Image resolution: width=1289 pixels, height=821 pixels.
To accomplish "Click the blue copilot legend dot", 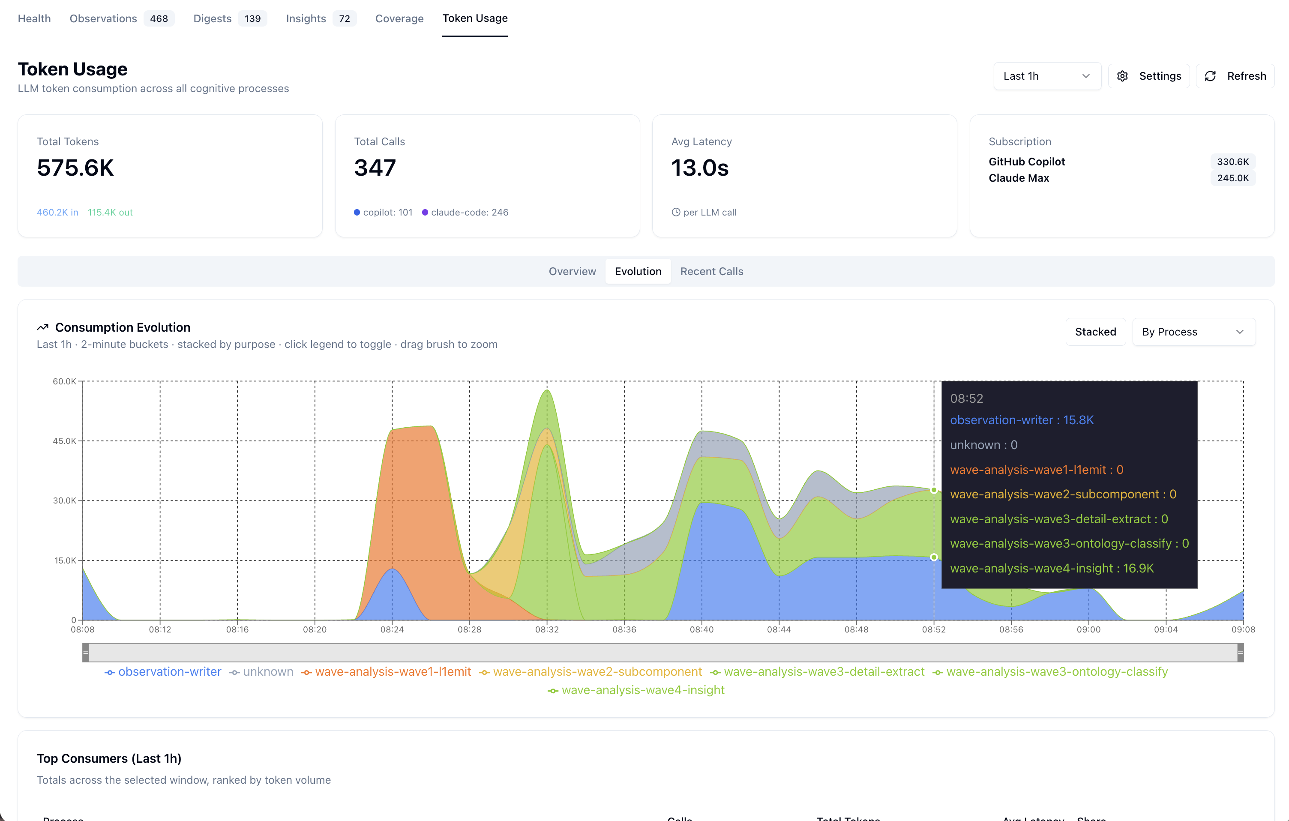I will (357, 213).
